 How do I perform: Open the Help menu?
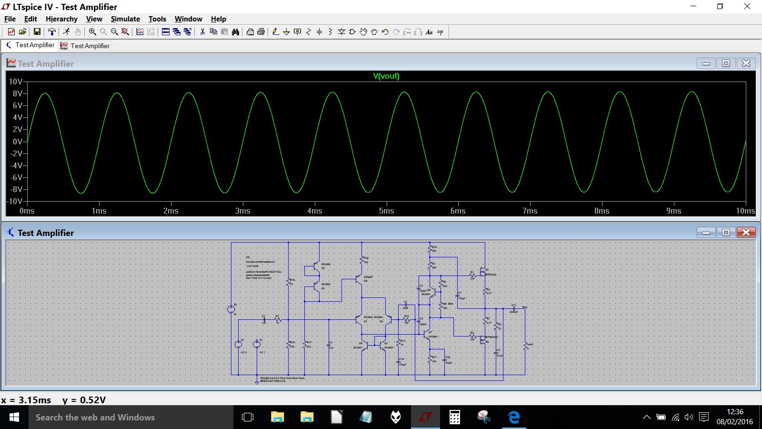[x=219, y=19]
